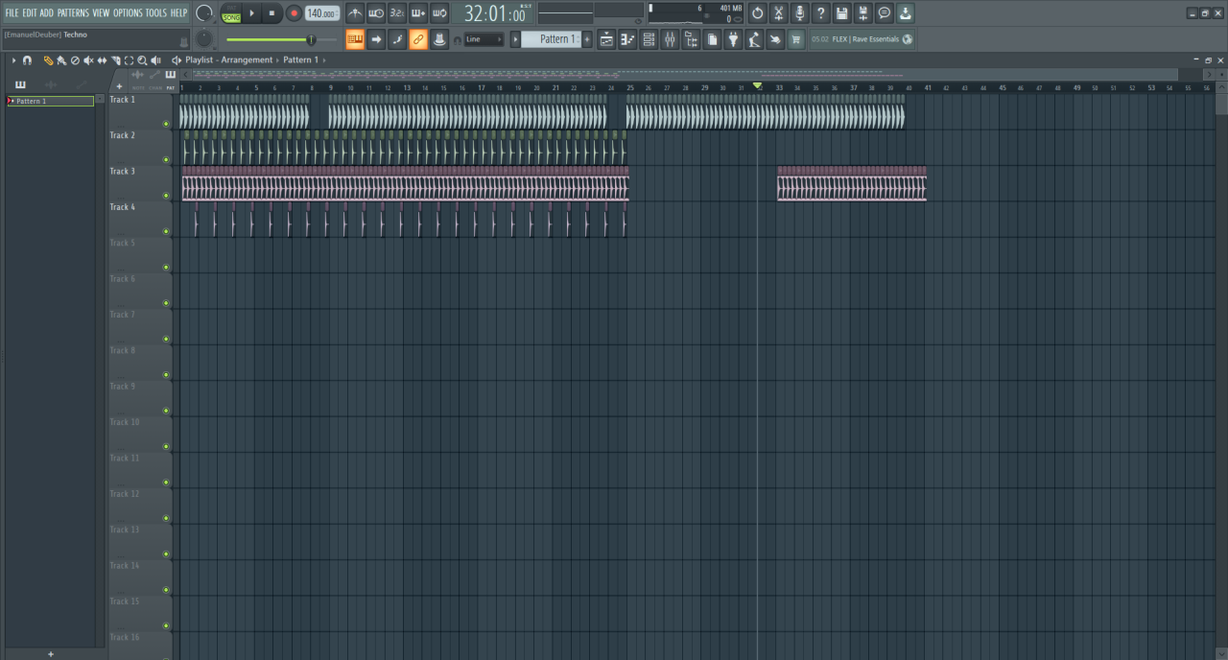Toggle link/multilink to controllers

coord(418,39)
